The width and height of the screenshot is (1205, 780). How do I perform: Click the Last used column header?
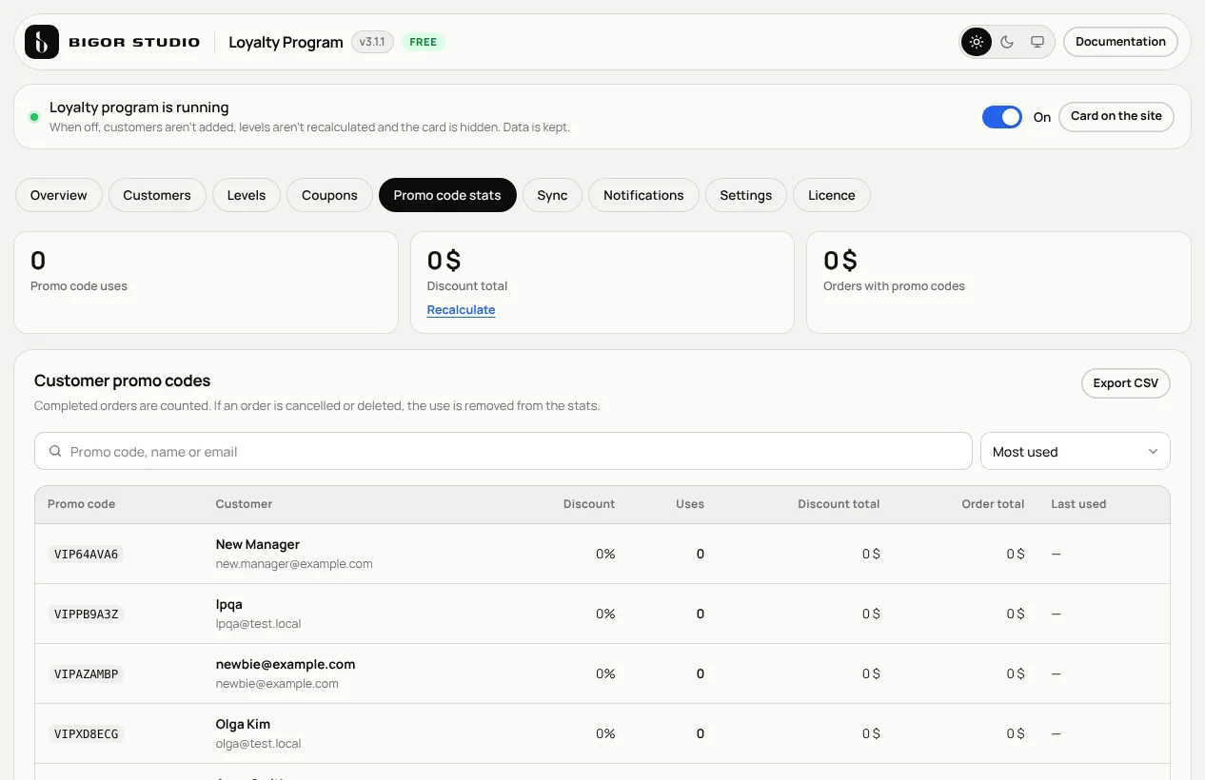pyautogui.click(x=1078, y=504)
